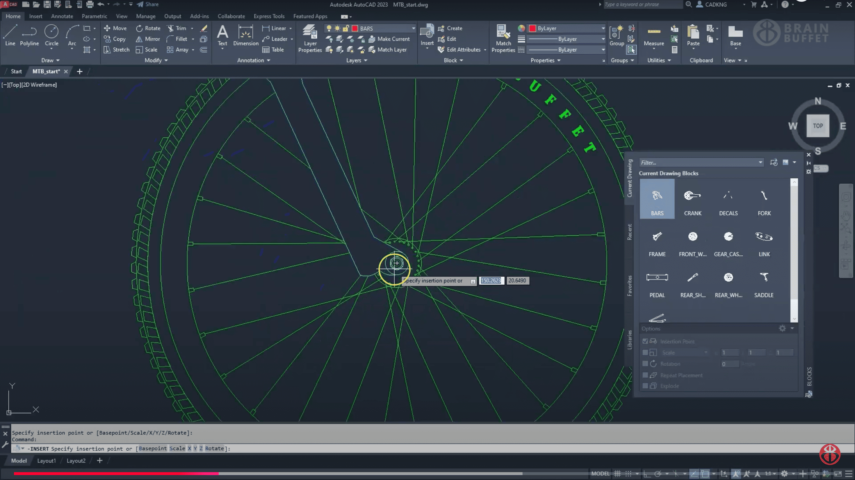The image size is (855, 480).
Task: Click the red ByLayer color swatch
Action: point(532,28)
